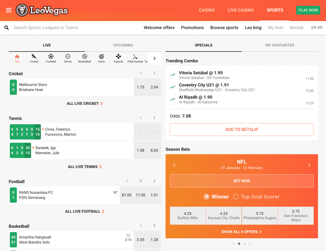The image size is (326, 251).
Task: Open All Live Tennis link
Action: pyautogui.click(x=85, y=167)
